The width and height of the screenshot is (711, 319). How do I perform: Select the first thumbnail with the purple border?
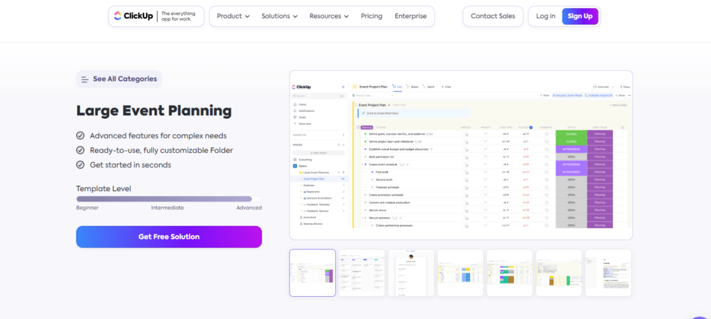(312, 272)
